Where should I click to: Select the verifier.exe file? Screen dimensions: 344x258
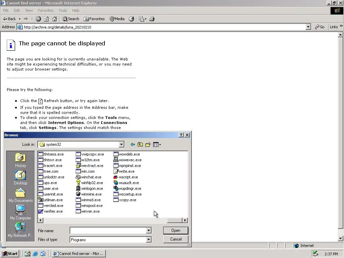point(50,211)
